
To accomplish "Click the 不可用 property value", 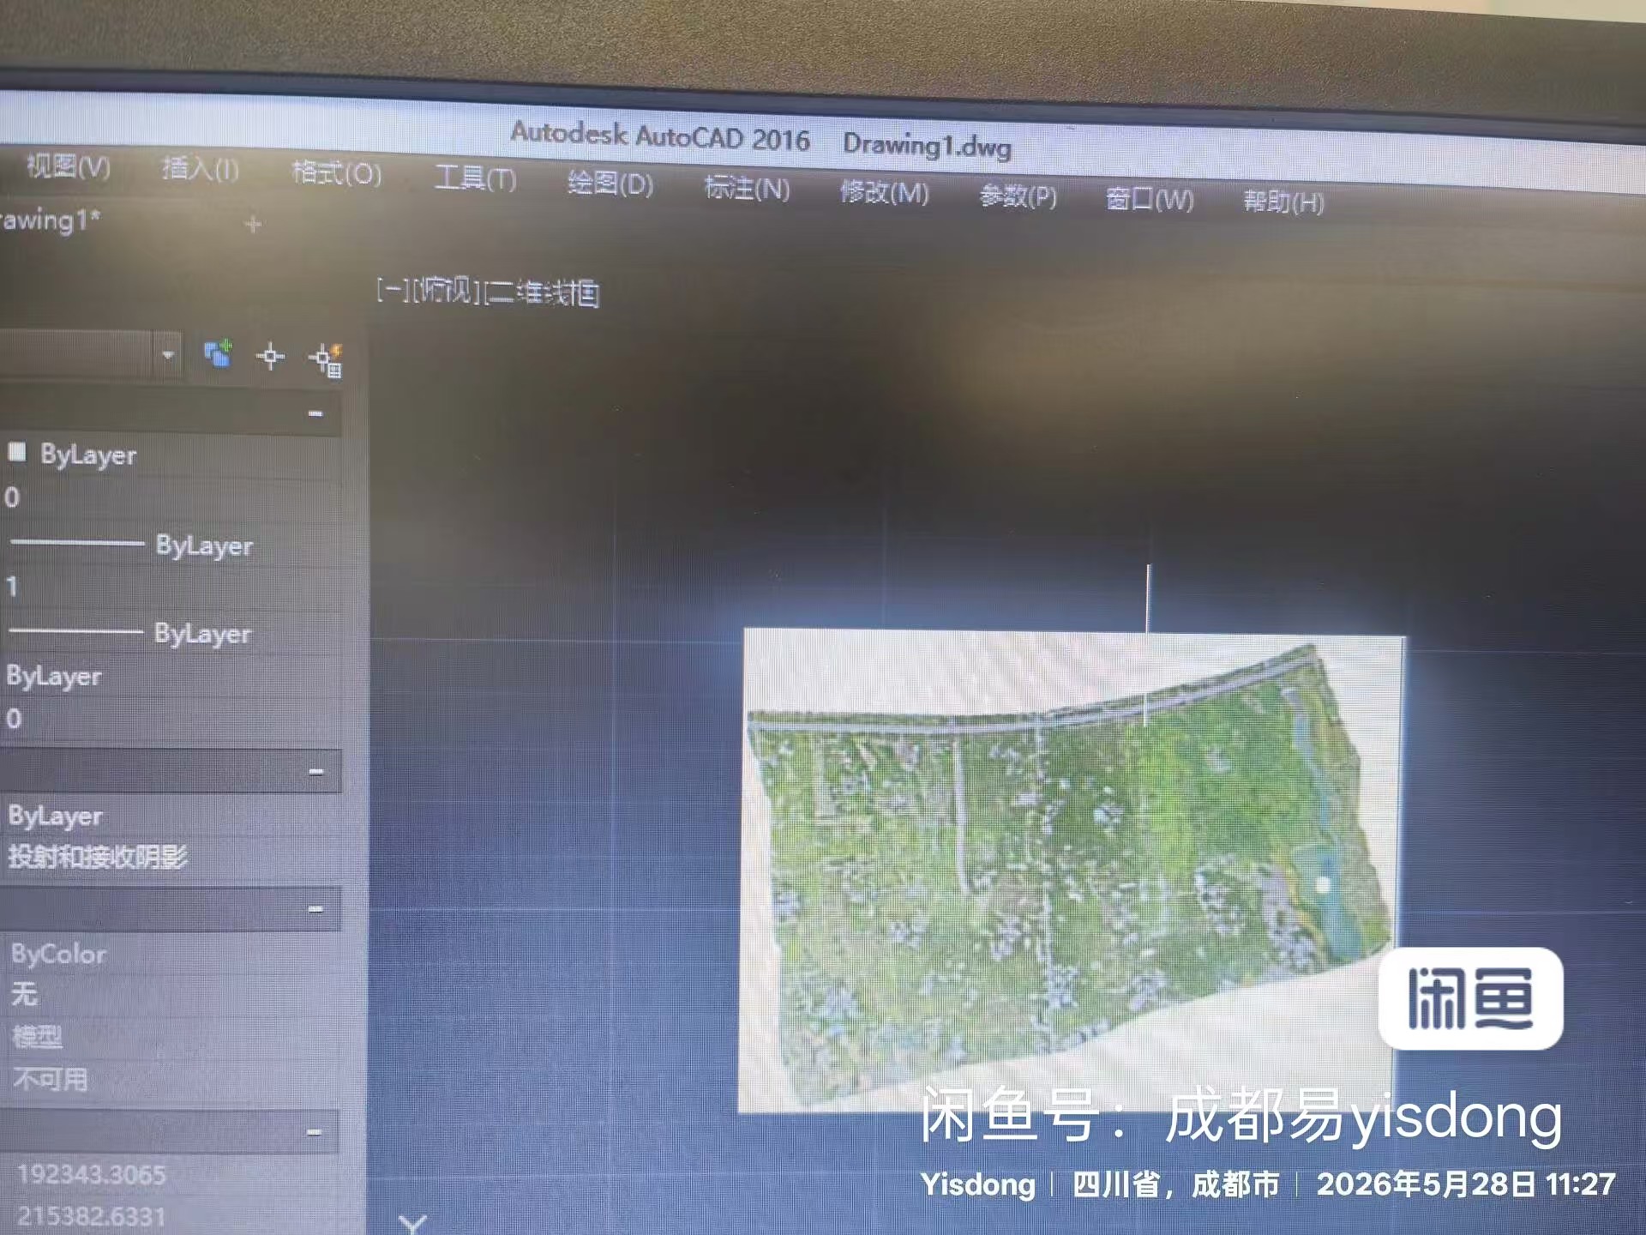I will click(51, 1079).
